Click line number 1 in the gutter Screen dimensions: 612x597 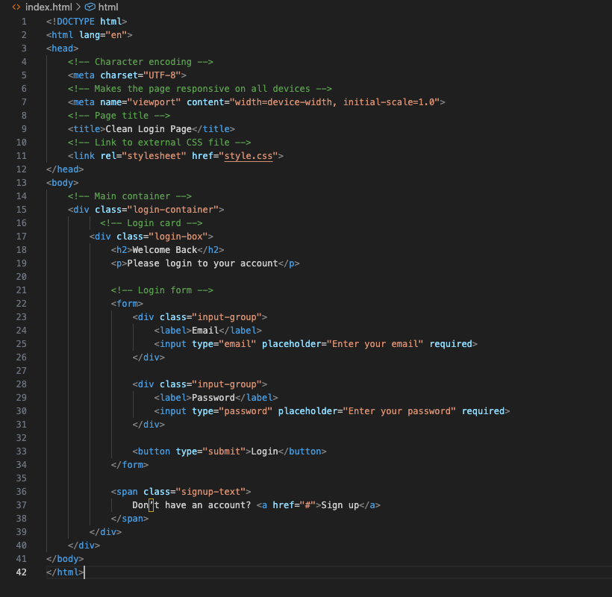pos(24,22)
